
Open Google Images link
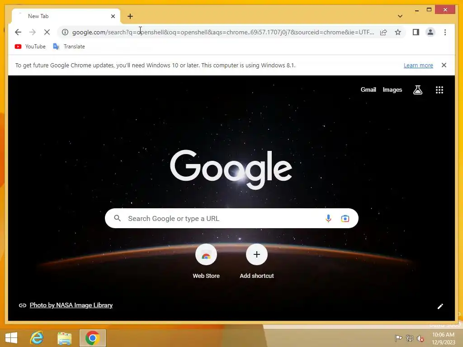[x=392, y=90]
